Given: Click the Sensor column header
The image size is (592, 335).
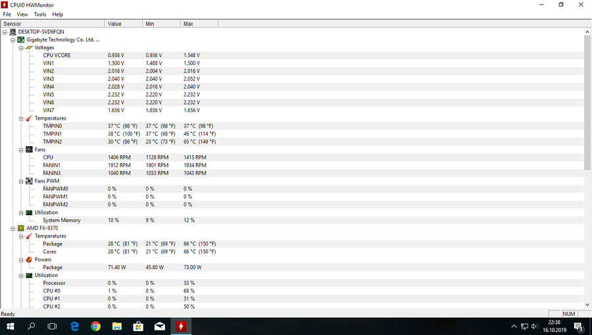Looking at the screenshot, I should 53,24.
